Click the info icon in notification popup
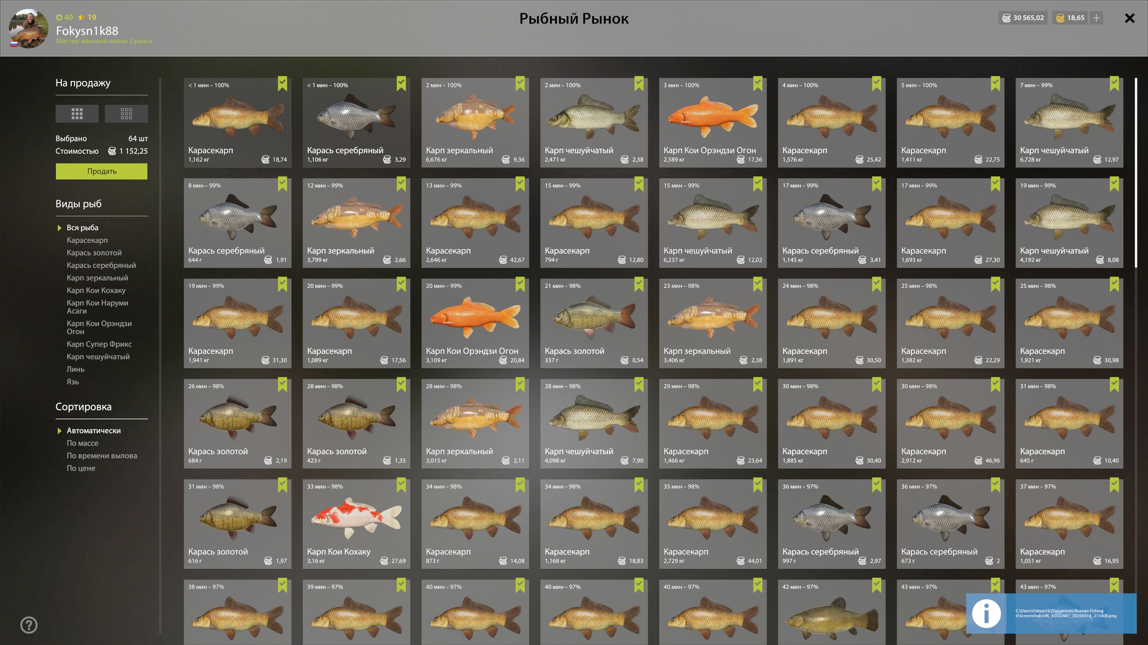Viewport: 1148px width, 645px height. (986, 613)
